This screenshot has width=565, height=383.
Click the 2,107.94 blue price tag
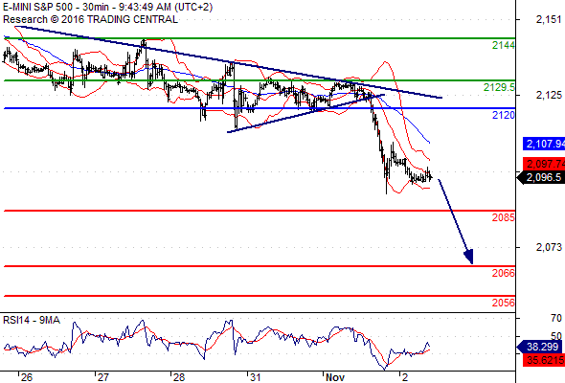(544, 144)
